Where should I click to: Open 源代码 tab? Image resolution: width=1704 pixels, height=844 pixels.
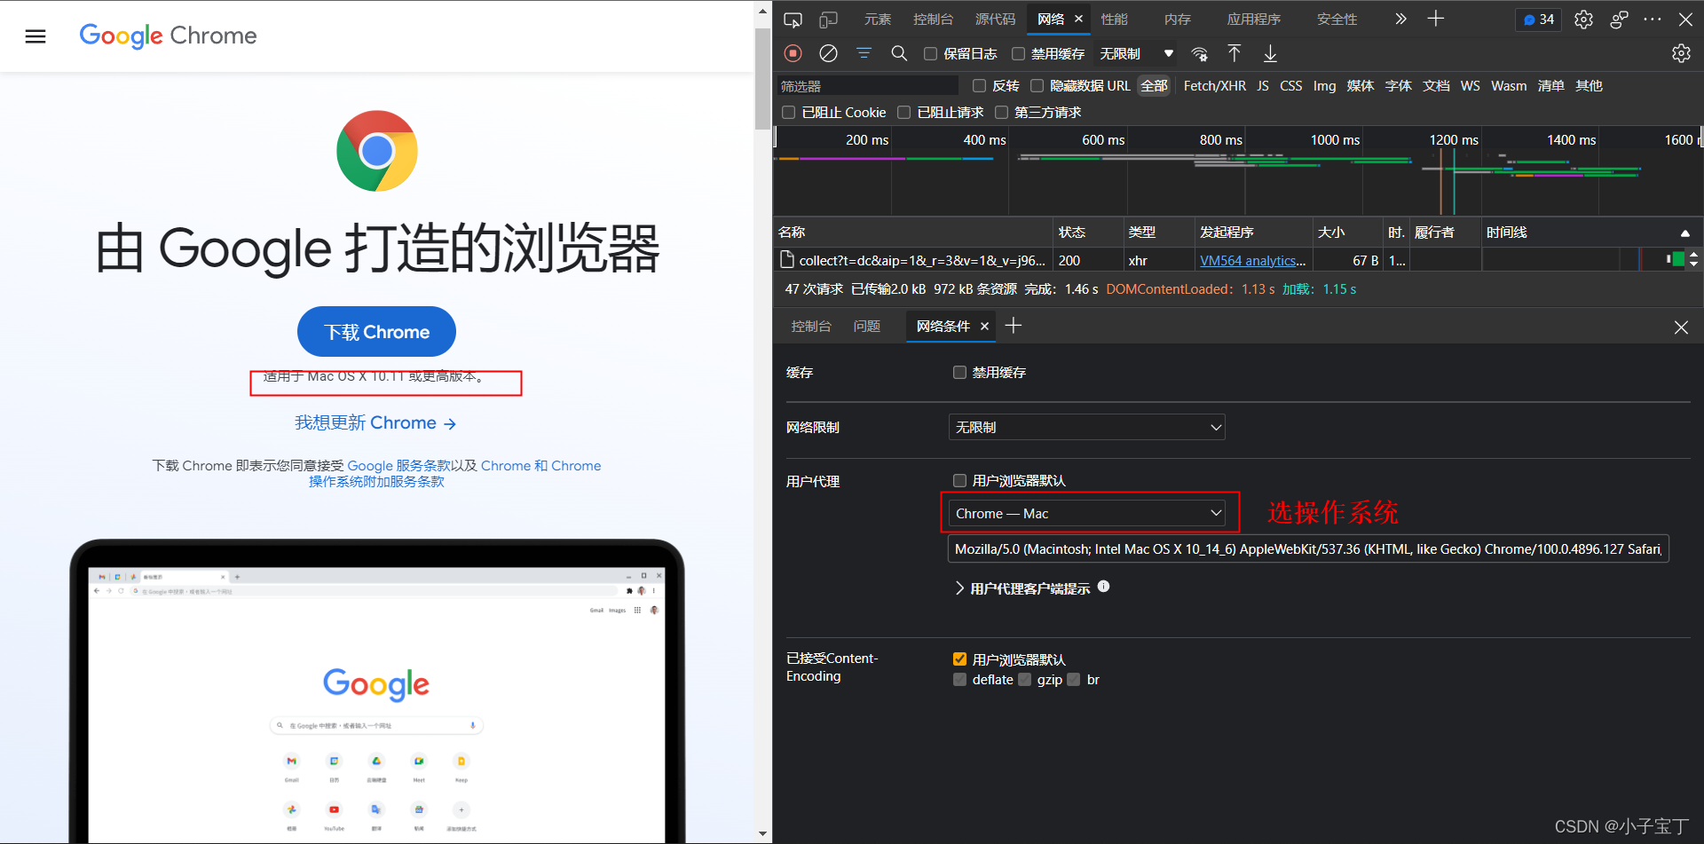tap(995, 20)
